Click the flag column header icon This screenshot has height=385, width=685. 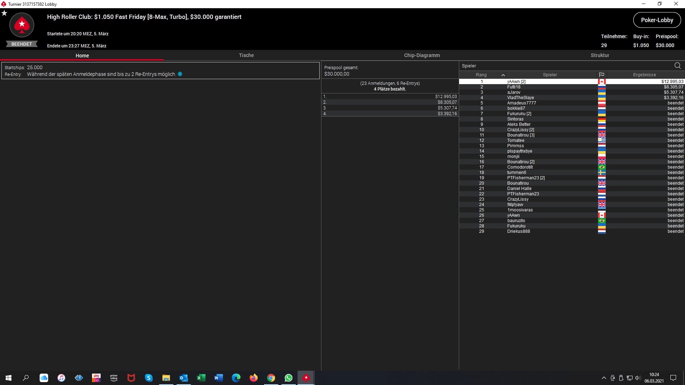[602, 75]
